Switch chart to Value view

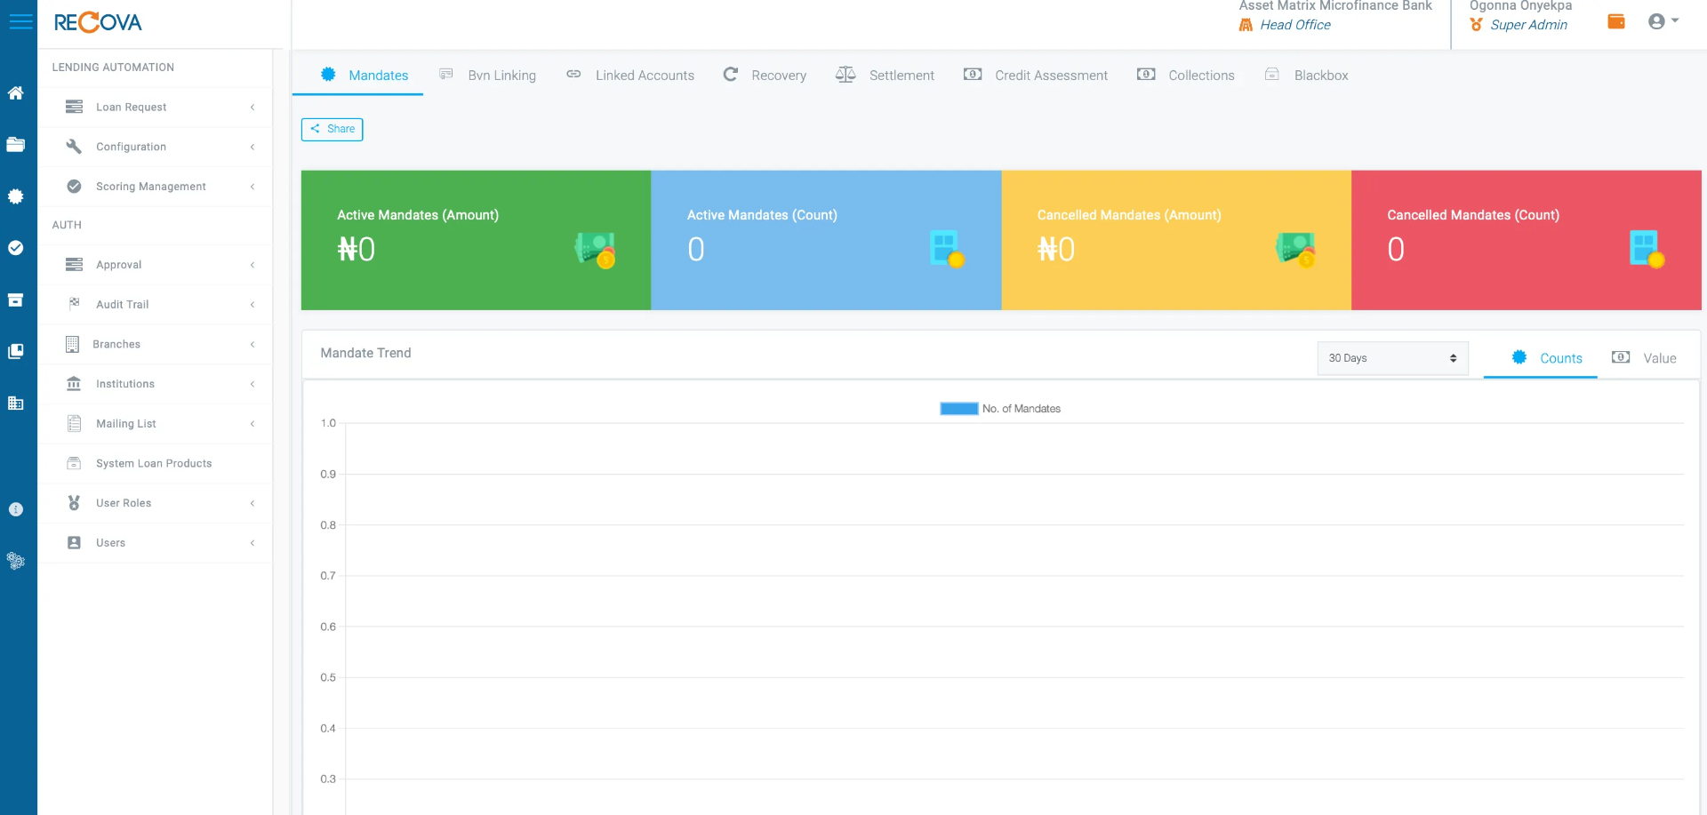[x=1645, y=358]
